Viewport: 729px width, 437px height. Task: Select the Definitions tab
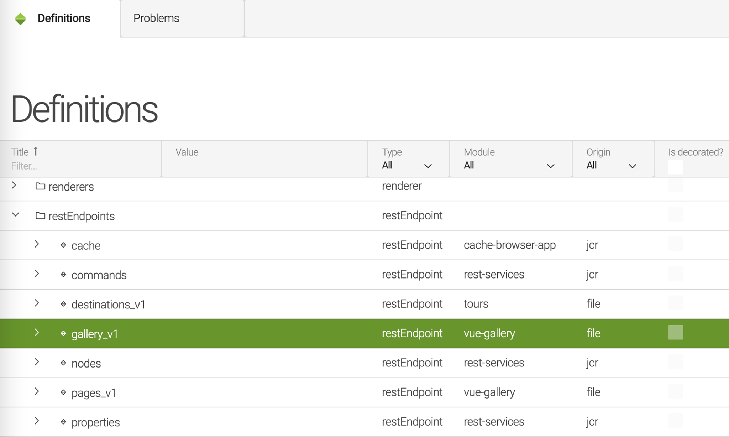[64, 18]
